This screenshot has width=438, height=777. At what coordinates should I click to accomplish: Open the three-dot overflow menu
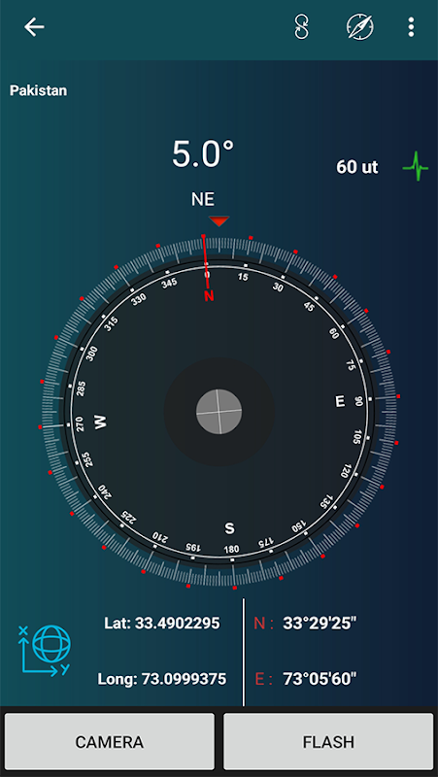[x=411, y=27]
